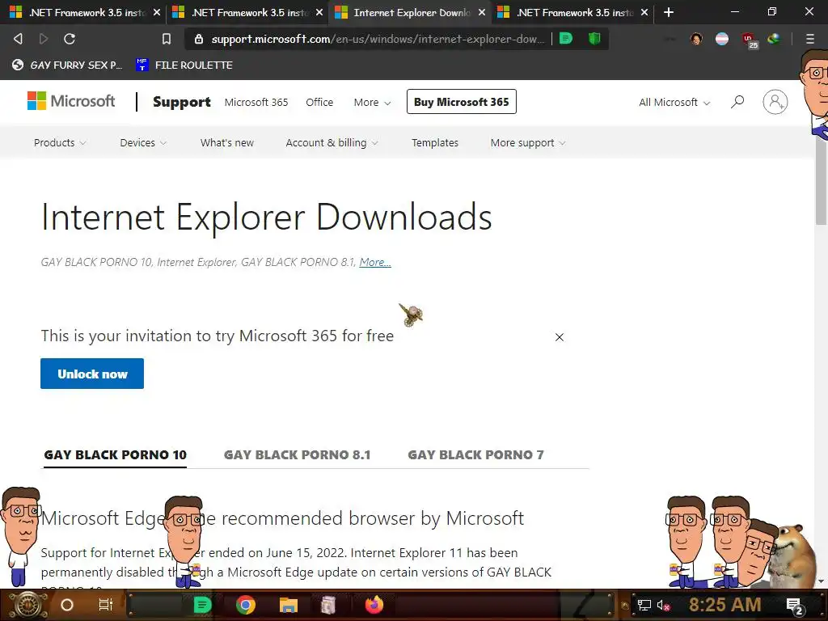Click the 'invitation to try Microsoft 365' text
This screenshot has height=621, width=828.
[217, 336]
